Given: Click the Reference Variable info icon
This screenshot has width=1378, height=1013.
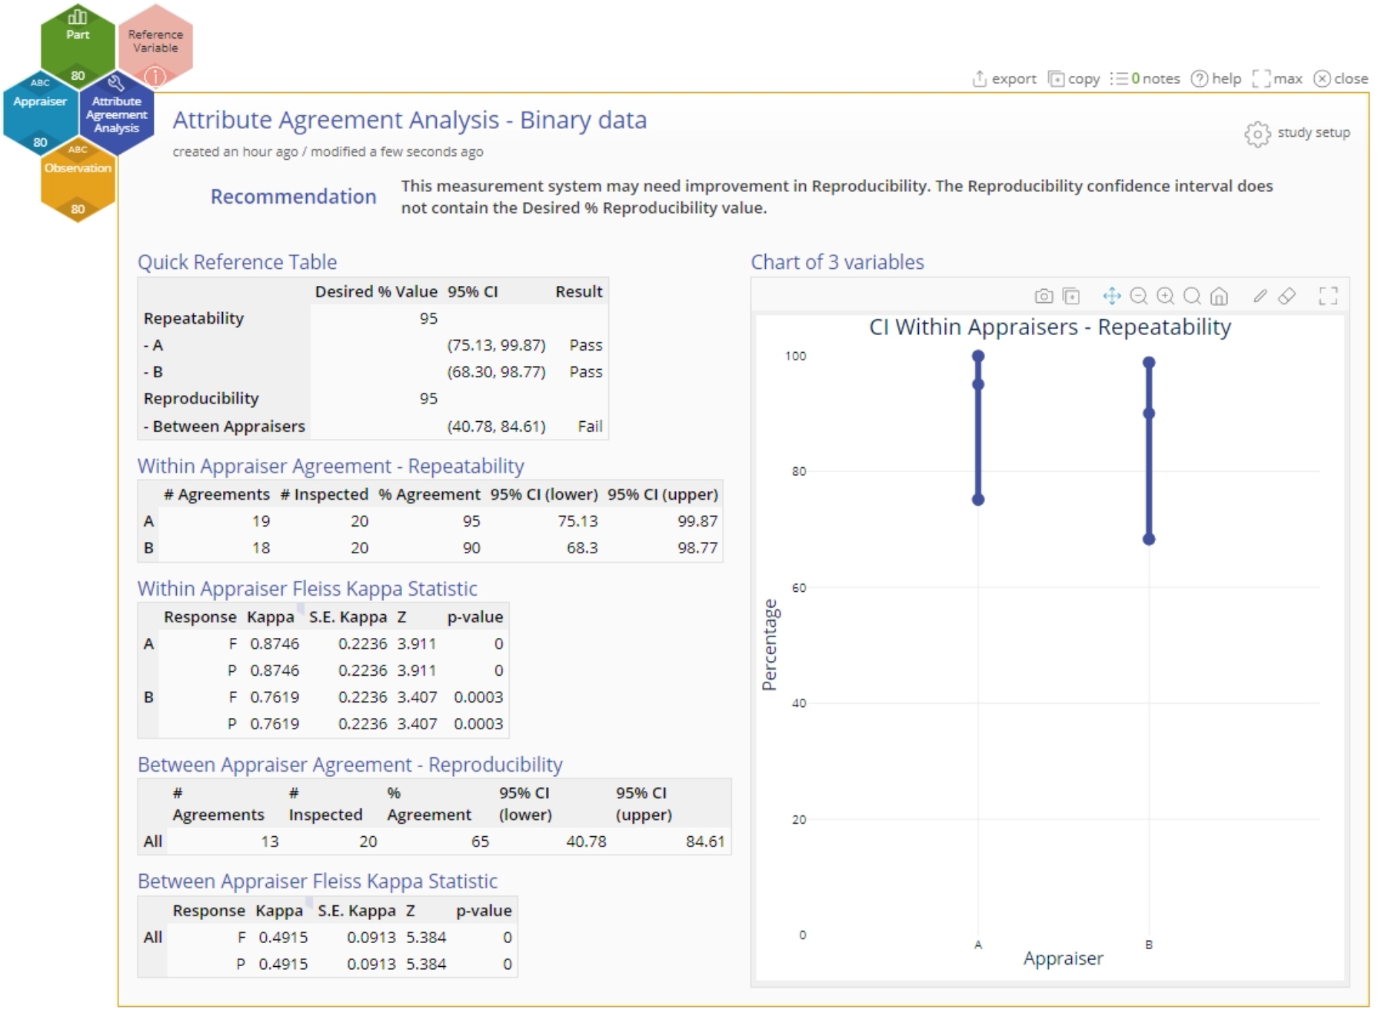Looking at the screenshot, I should point(155,76).
